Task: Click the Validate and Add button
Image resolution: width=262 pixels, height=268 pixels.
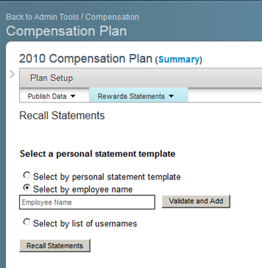Action: coord(196,201)
